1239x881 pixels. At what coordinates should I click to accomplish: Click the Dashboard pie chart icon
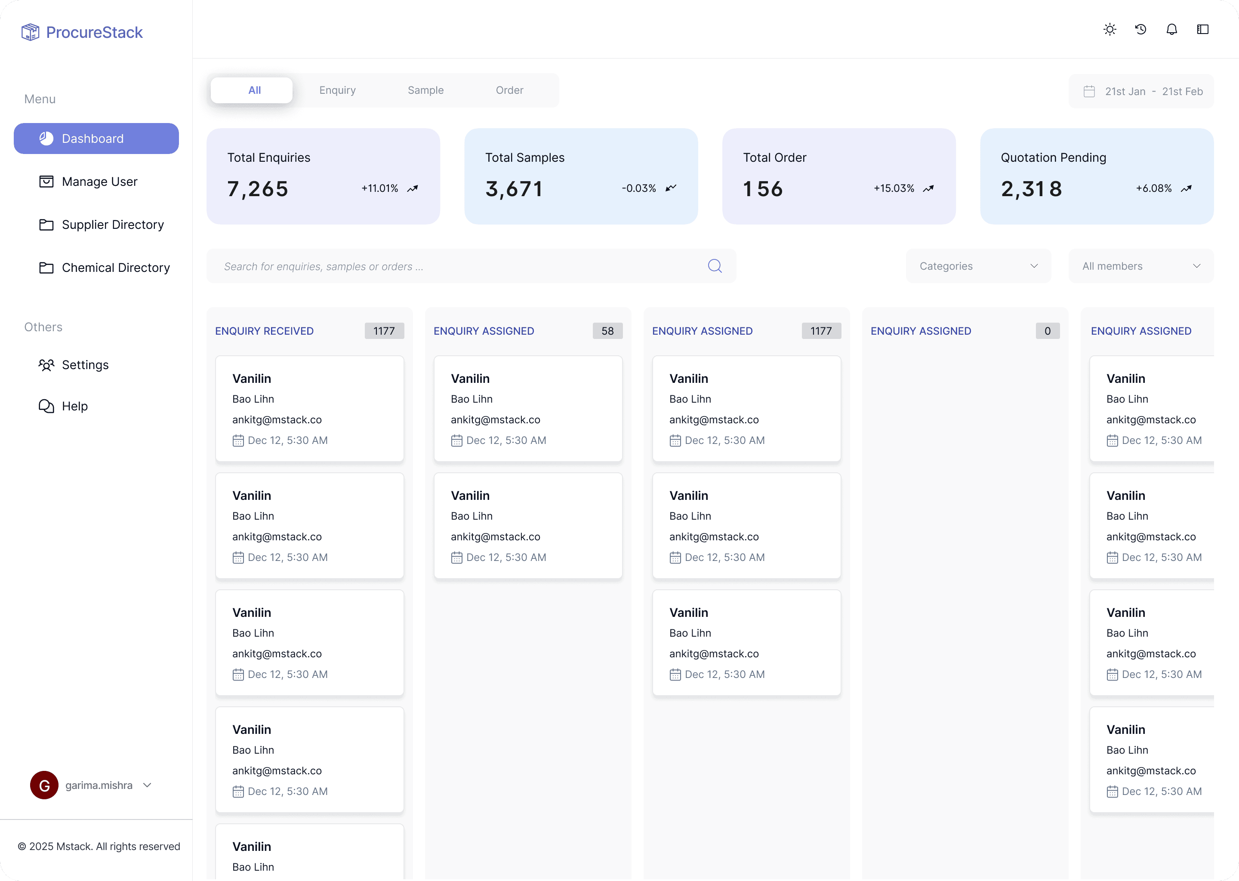[x=46, y=139]
